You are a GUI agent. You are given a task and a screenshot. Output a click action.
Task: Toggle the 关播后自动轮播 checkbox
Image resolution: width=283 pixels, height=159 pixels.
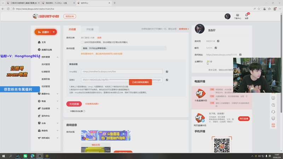(68, 111)
